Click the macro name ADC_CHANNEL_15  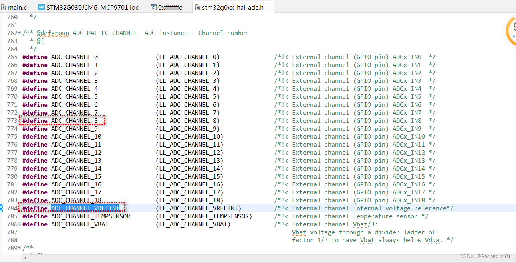[76, 176]
